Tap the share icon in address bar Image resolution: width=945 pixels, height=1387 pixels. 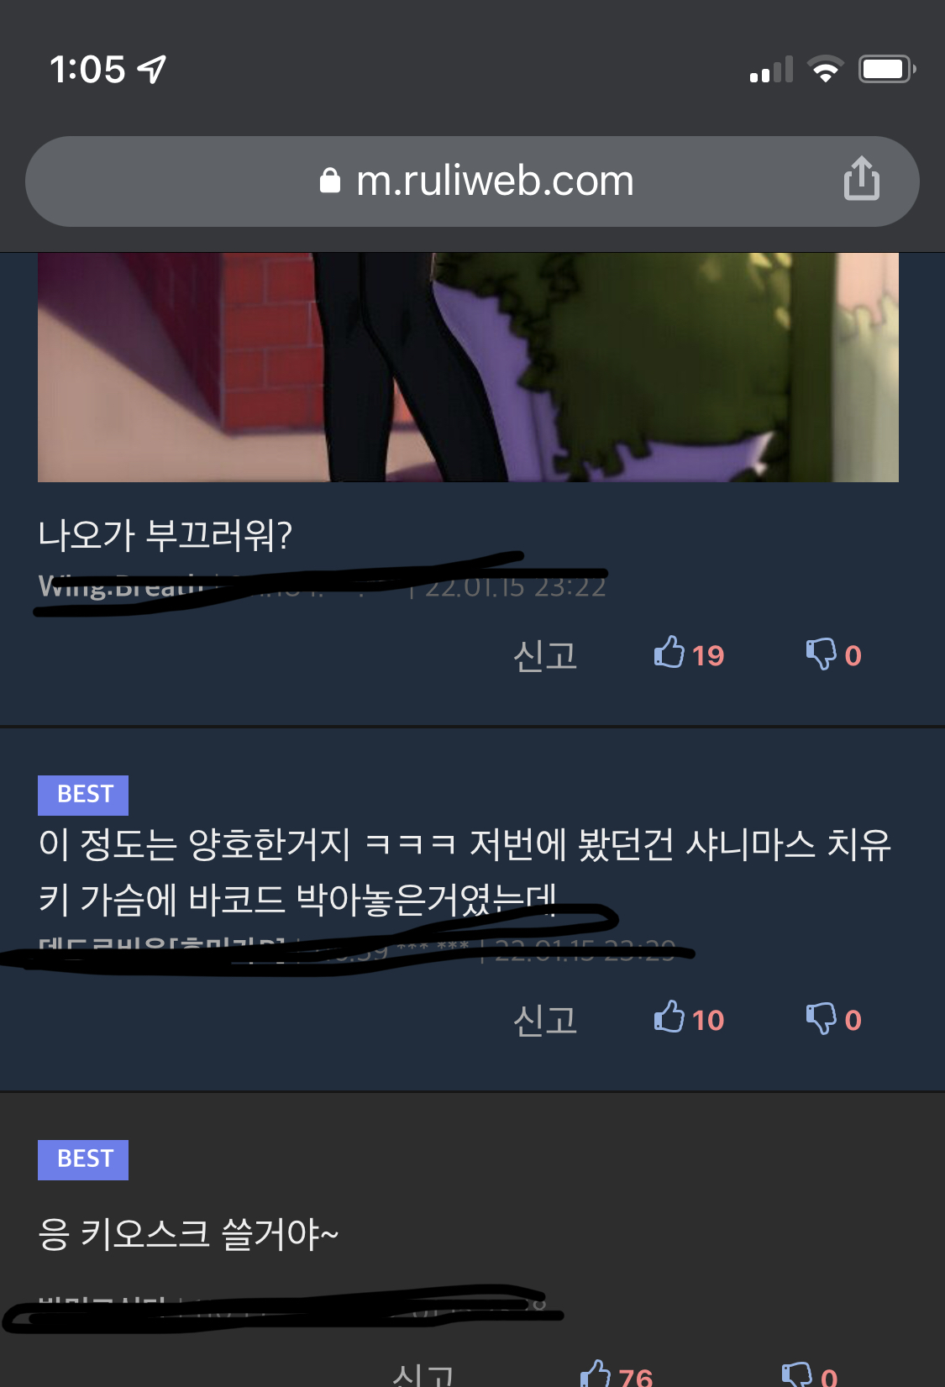pos(862,179)
